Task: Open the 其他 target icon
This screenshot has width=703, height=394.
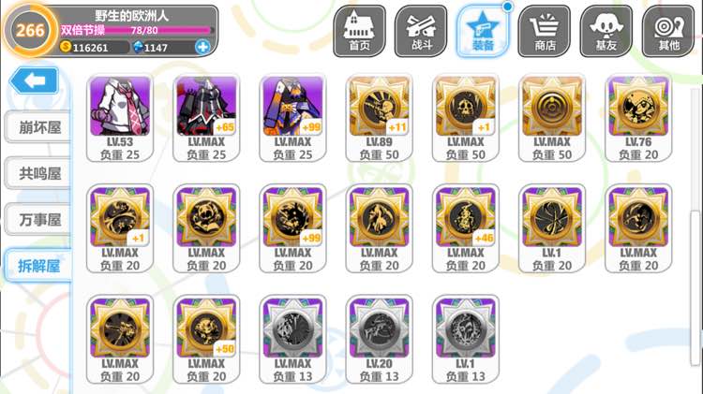Action: pos(668,31)
